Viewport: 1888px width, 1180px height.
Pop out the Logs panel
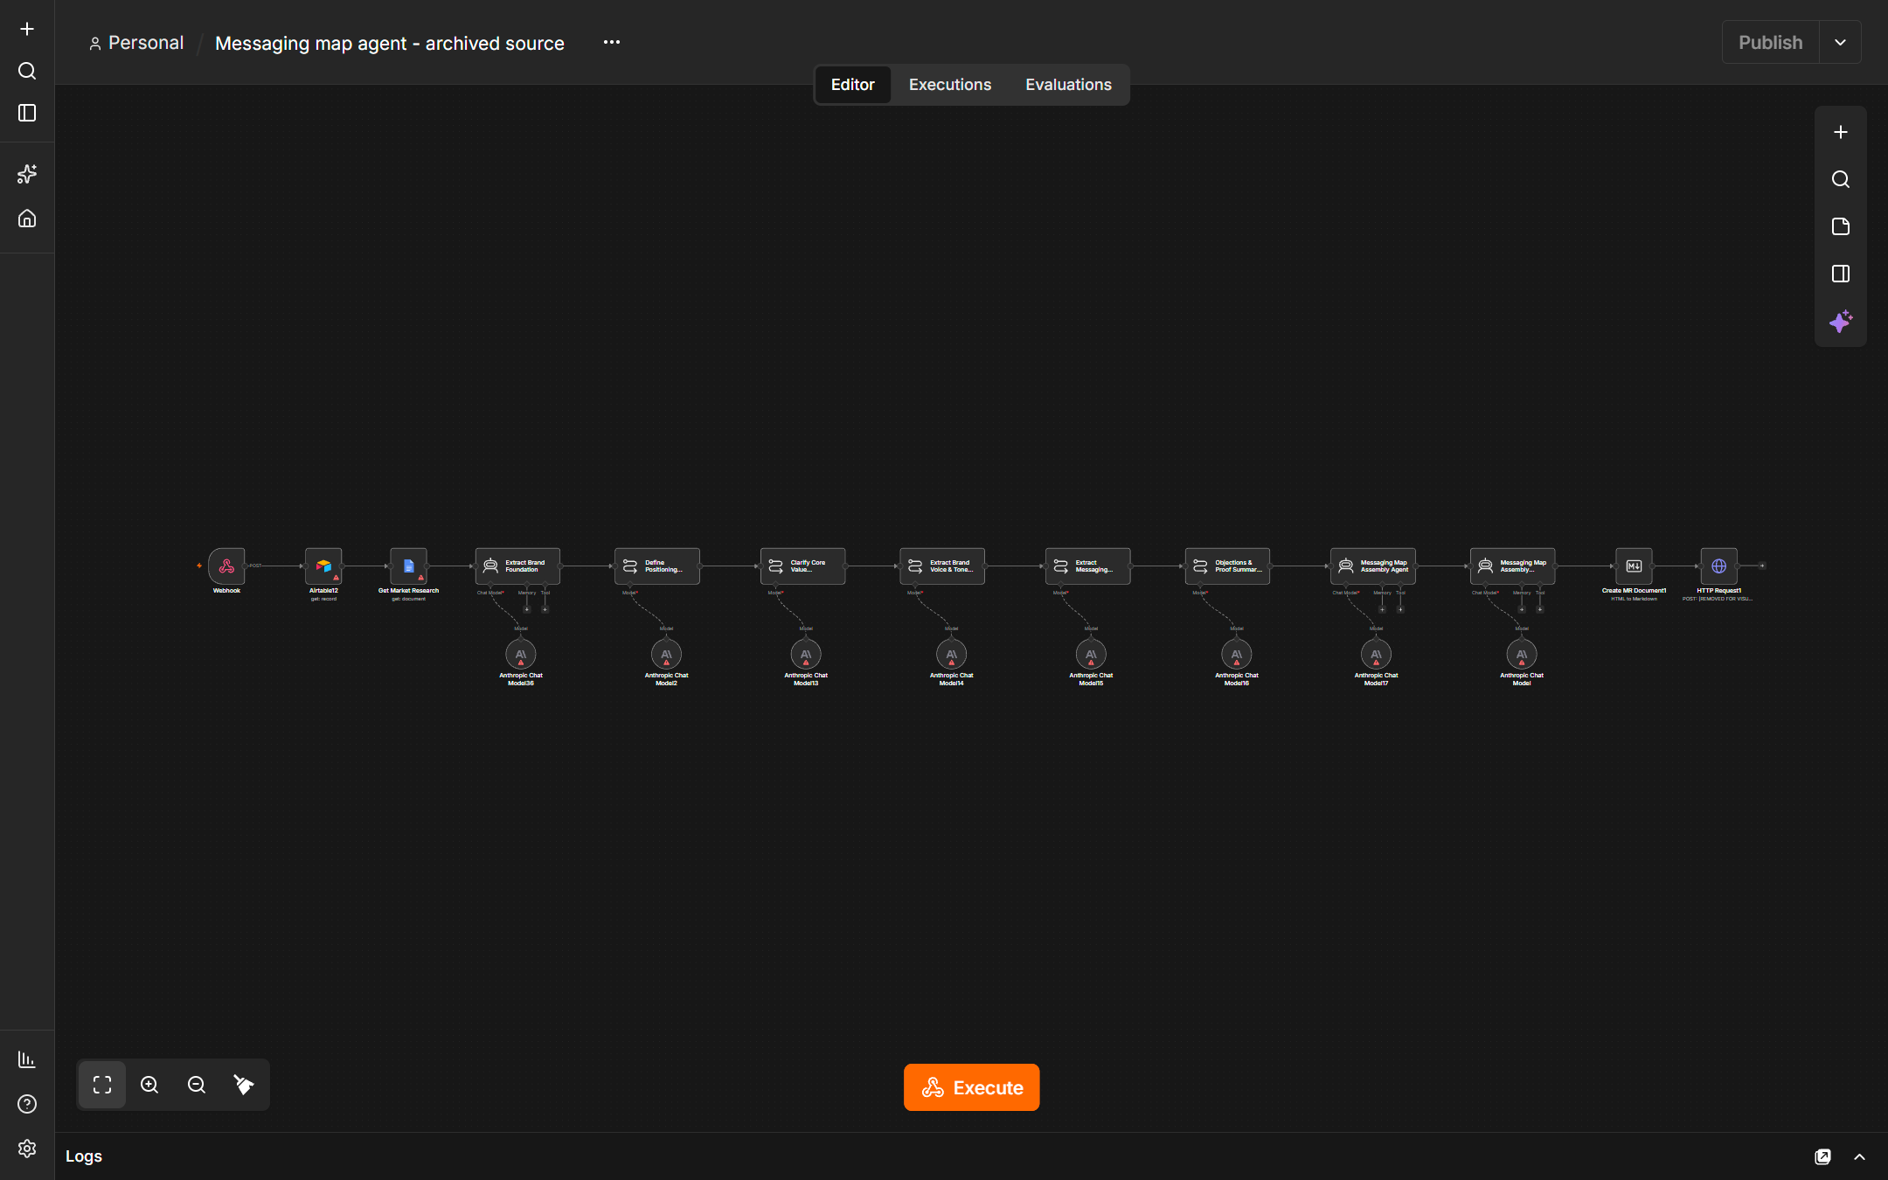point(1822,1156)
